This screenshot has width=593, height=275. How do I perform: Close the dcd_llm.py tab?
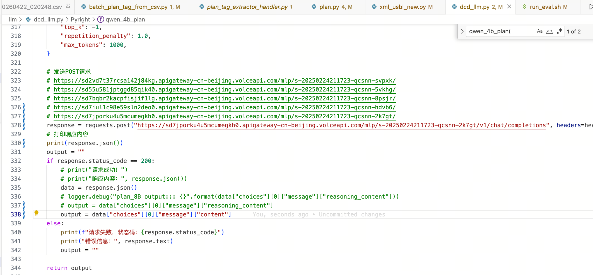coord(509,7)
